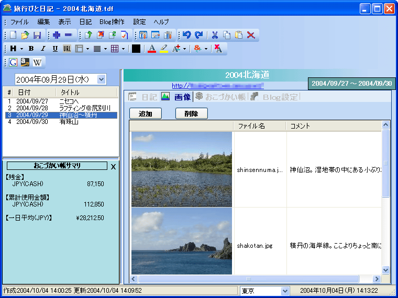398x298 pixels.
Task: Click the Wikipedia W icon
Action: pos(37,63)
